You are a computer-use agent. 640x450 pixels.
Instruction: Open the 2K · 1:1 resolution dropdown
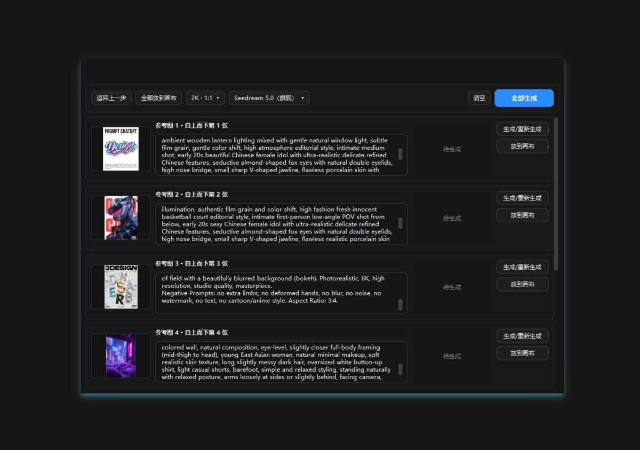(205, 98)
